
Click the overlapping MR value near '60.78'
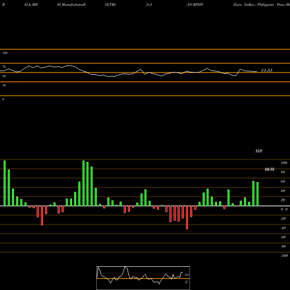270,169
